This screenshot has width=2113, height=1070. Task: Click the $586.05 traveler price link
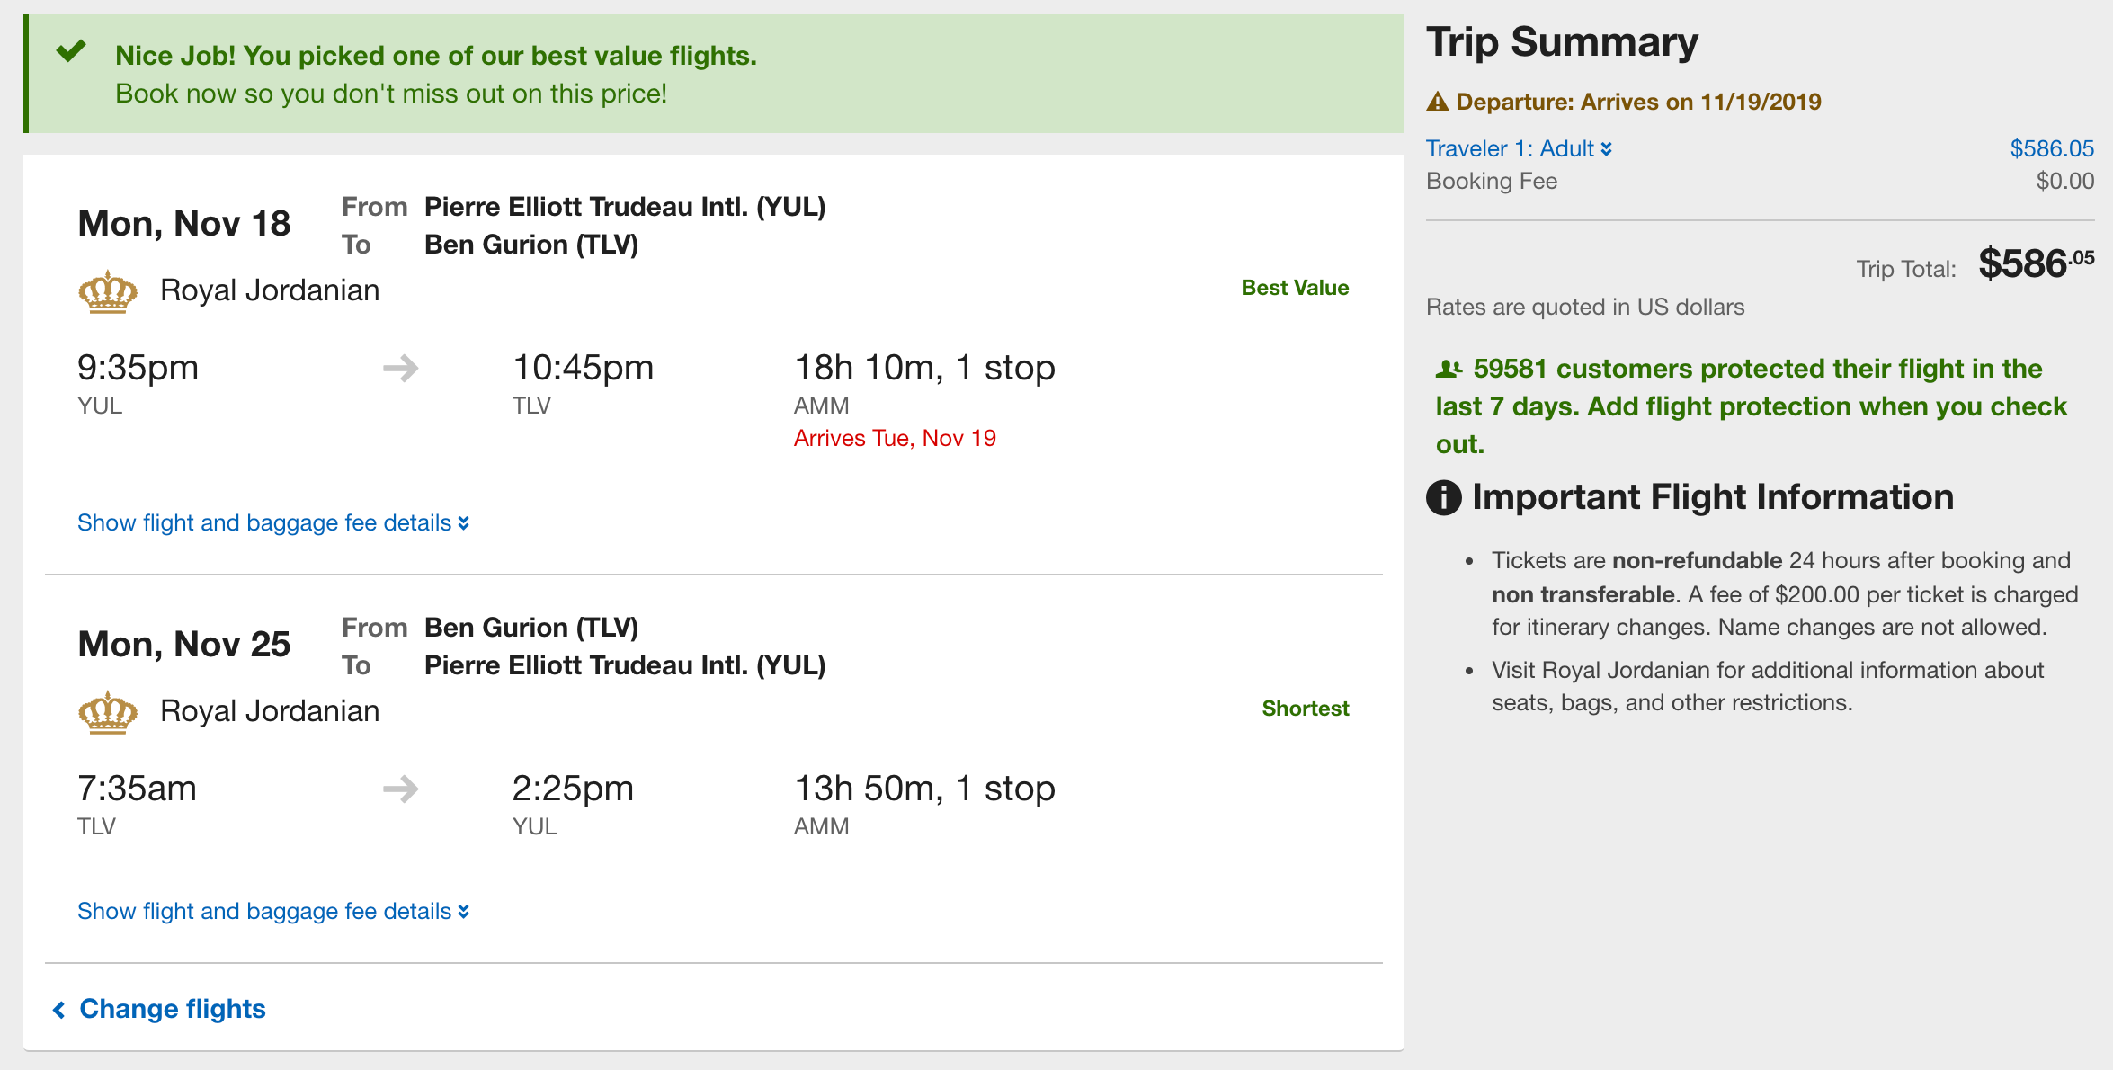click(2052, 148)
